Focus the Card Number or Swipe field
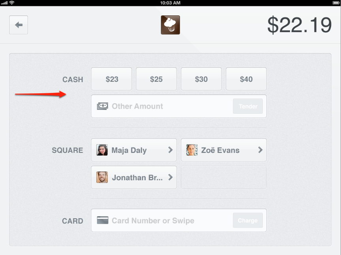Viewport: 341px width, 255px height. tap(166, 220)
